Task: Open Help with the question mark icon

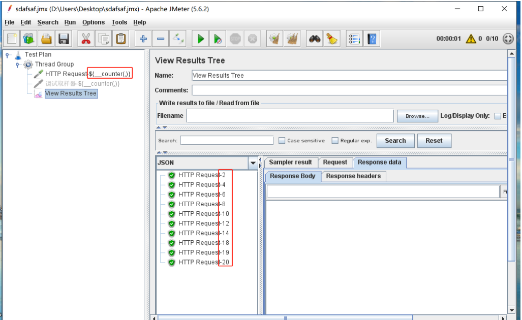Action: pyautogui.click(x=372, y=39)
